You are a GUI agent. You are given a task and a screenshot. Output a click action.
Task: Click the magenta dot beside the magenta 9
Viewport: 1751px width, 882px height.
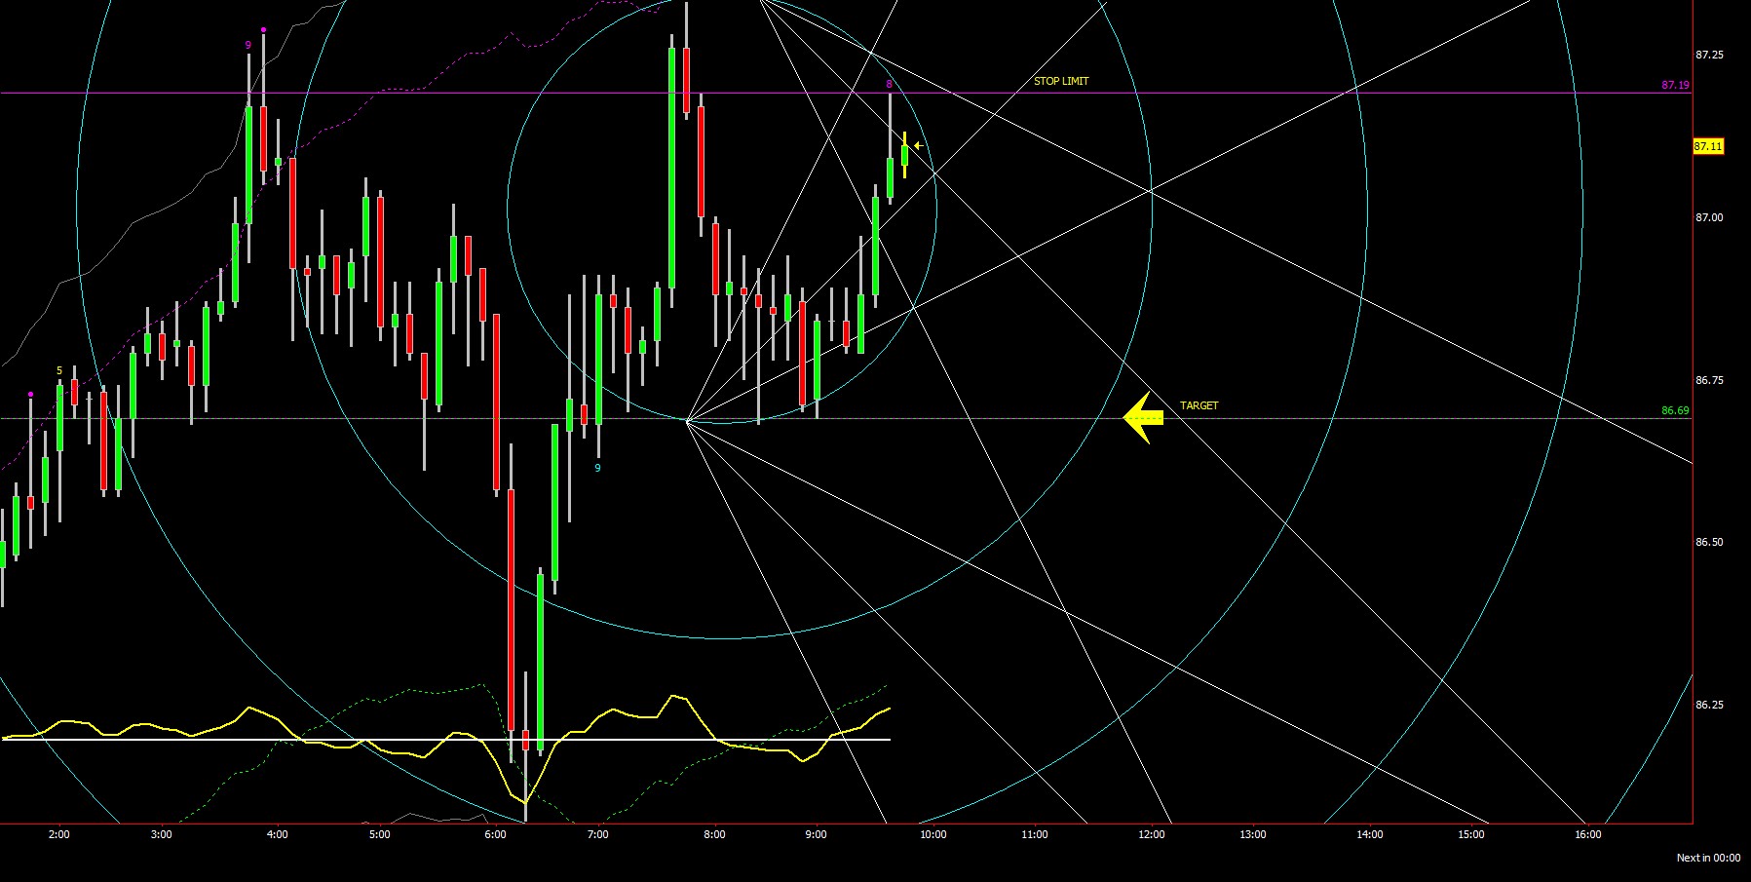click(263, 29)
